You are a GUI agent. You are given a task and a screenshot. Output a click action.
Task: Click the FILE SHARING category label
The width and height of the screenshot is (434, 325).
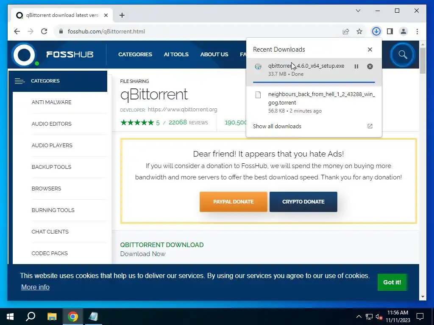coord(134,81)
